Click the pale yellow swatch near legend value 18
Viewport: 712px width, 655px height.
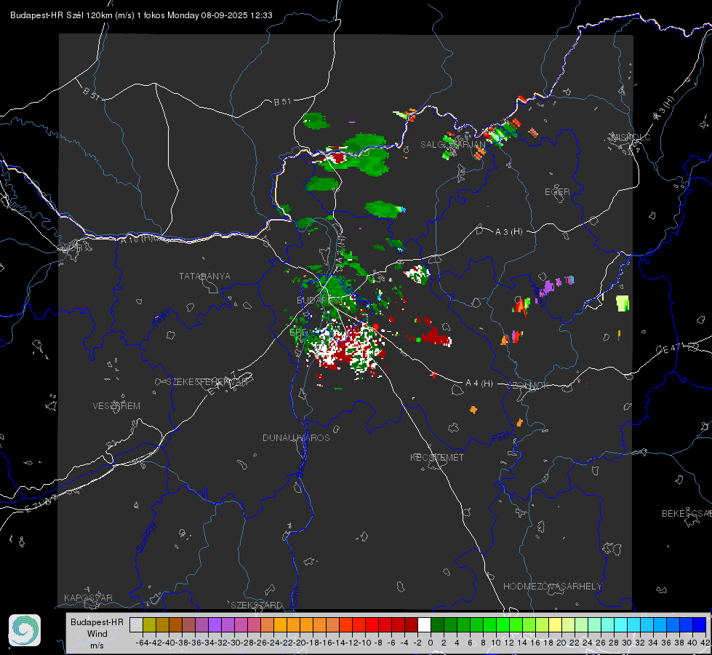tap(555, 624)
